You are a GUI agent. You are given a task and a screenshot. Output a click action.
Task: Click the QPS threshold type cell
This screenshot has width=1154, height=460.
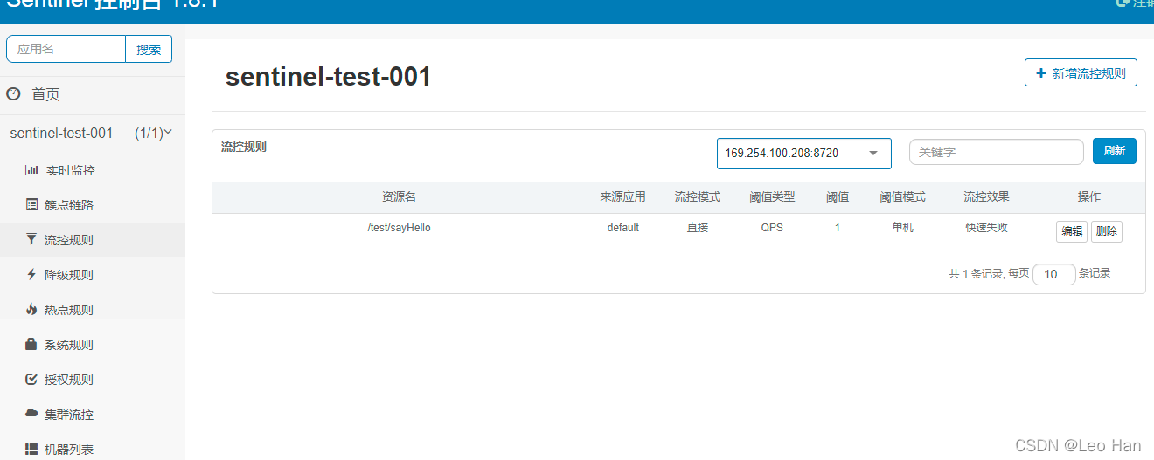[x=772, y=228]
